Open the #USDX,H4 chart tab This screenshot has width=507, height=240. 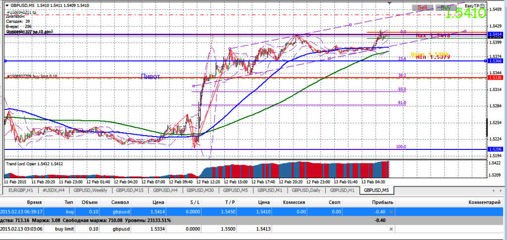click(x=53, y=190)
